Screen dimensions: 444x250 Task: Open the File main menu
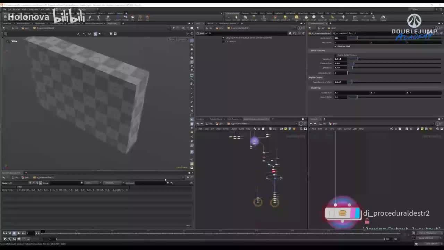(5, 9)
